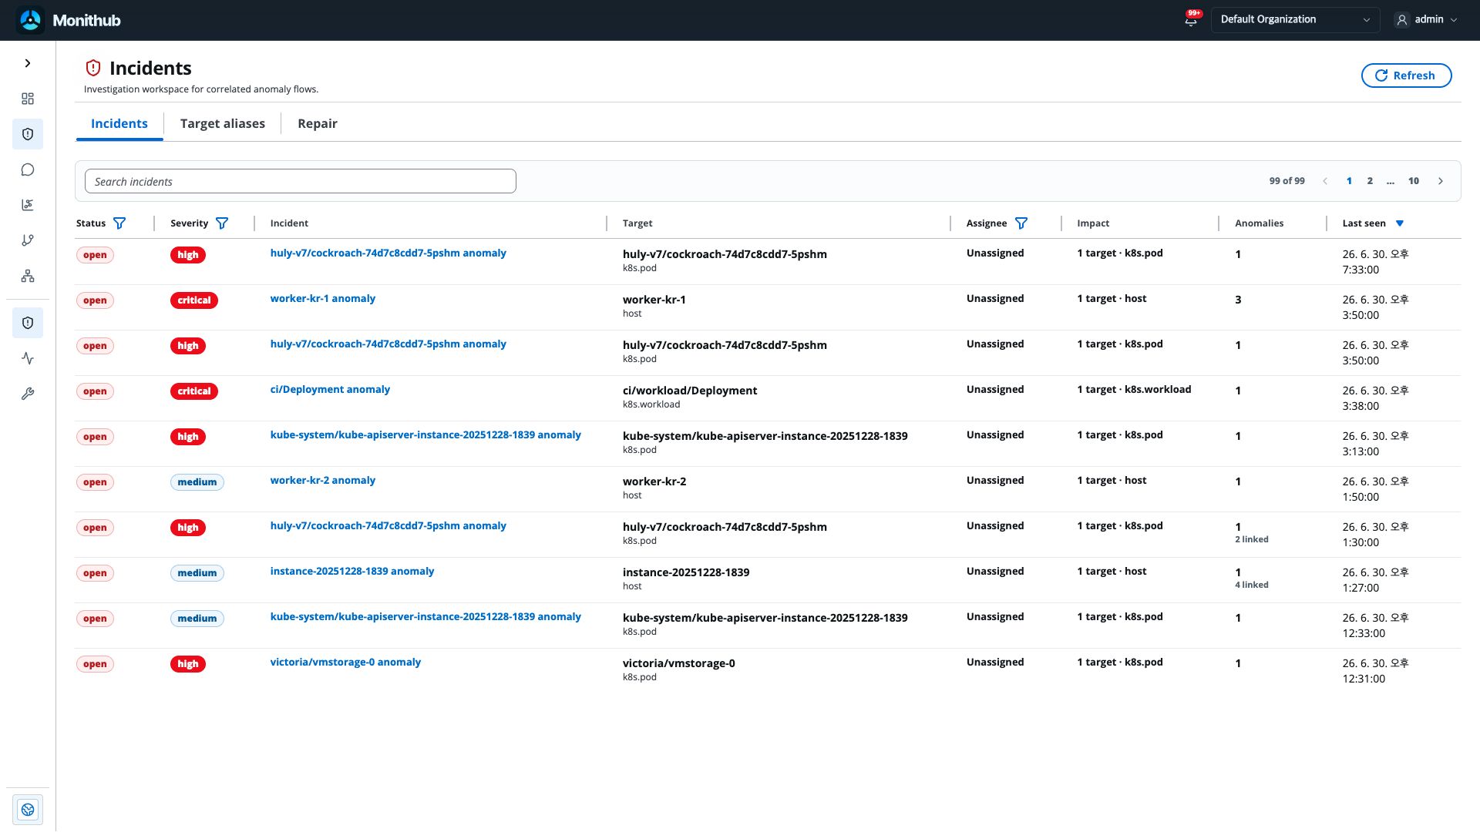Open Default Organization dropdown
The width and height of the screenshot is (1480, 832).
(1295, 20)
